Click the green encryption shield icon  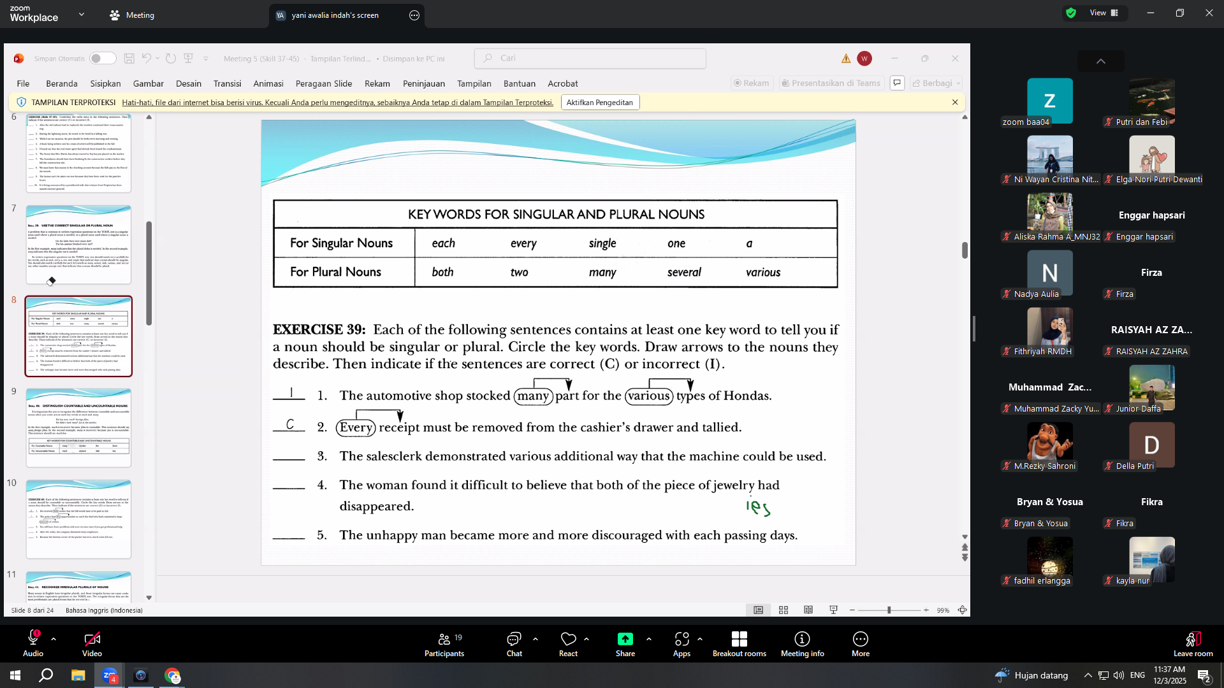click(x=1071, y=13)
